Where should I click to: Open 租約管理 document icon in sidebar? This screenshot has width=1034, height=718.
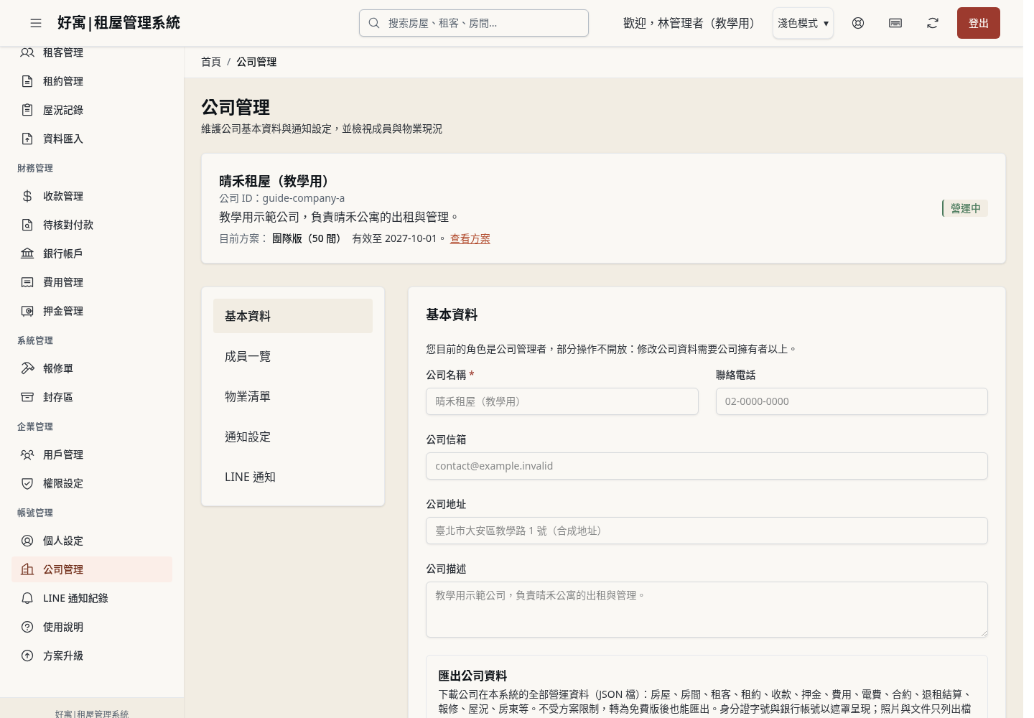click(x=27, y=81)
